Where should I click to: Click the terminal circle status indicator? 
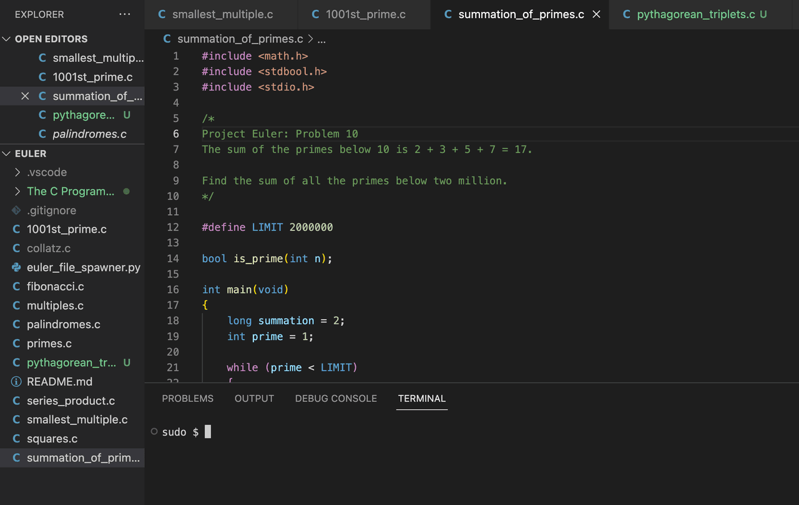click(x=154, y=431)
